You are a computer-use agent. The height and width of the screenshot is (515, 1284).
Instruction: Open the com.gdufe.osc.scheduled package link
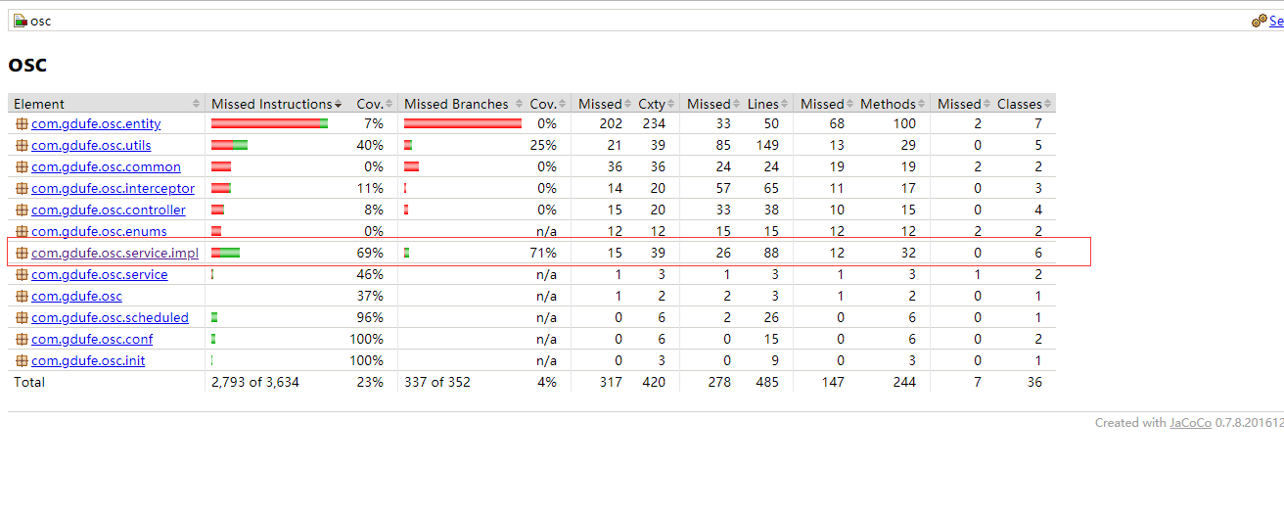click(110, 318)
